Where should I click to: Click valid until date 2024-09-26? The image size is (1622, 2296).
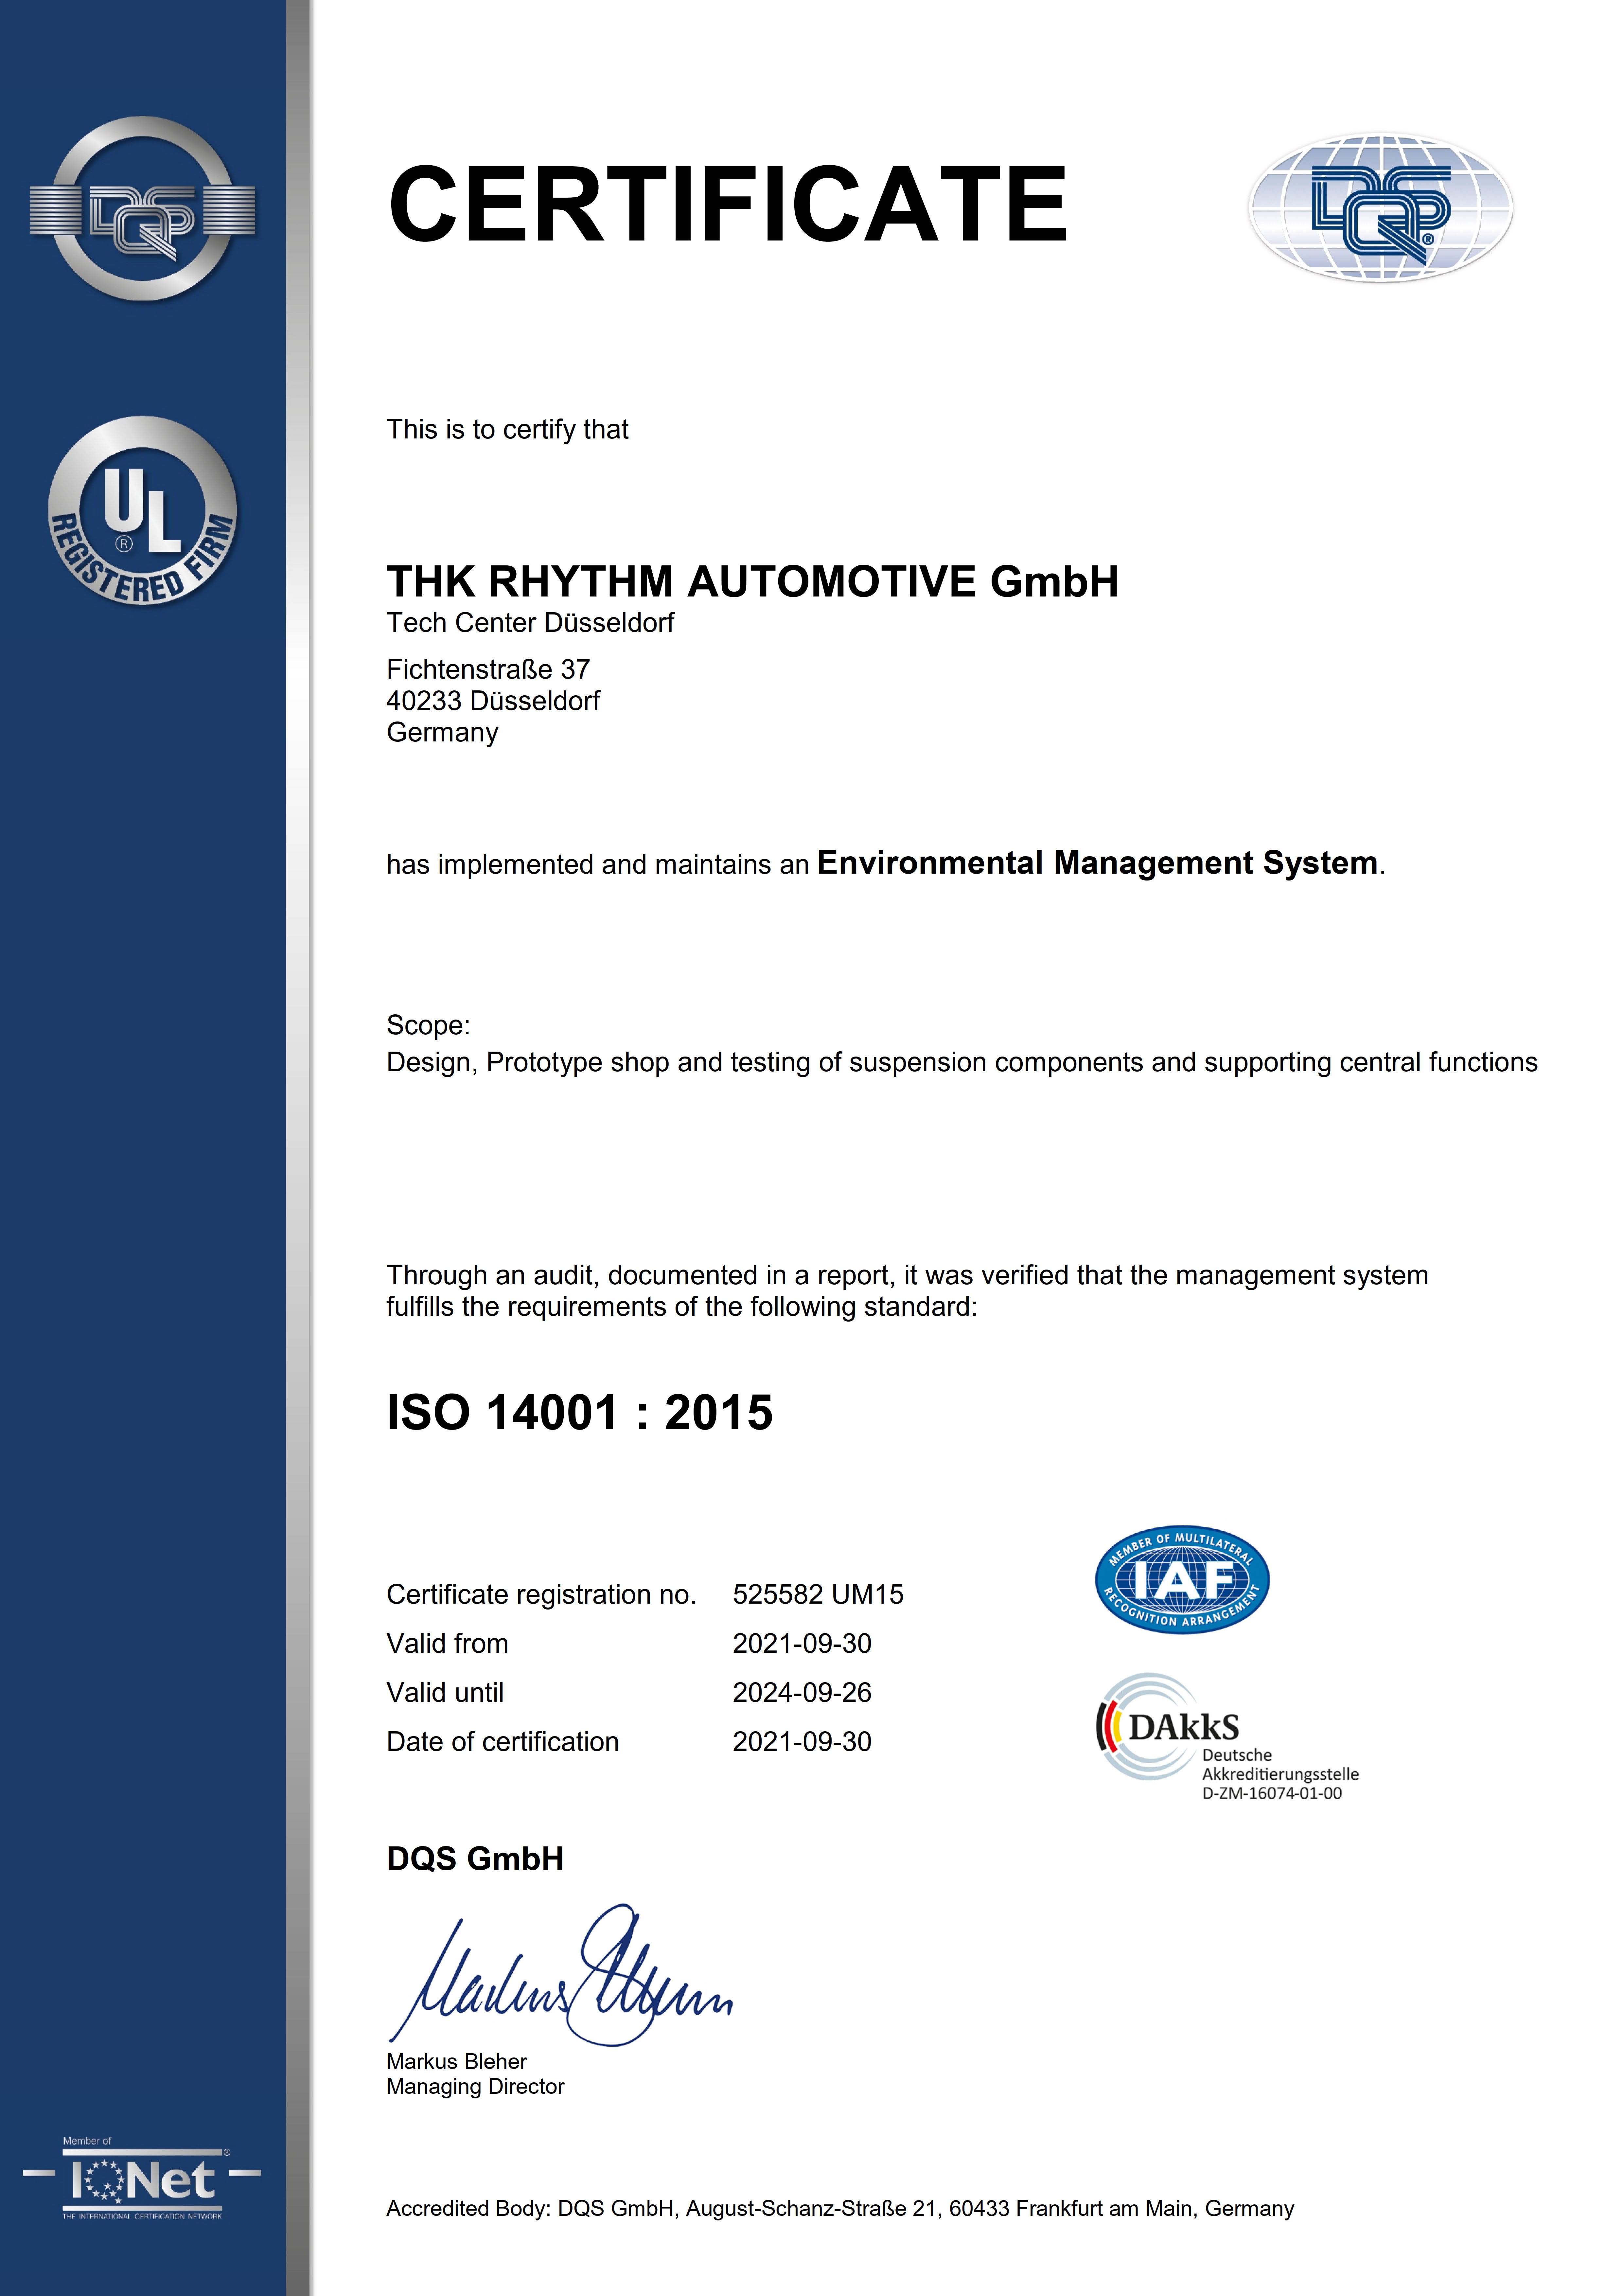coord(802,1693)
